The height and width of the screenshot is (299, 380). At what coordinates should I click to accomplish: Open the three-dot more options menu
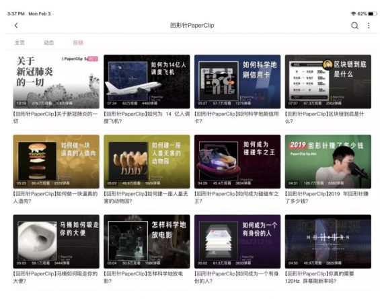point(369,26)
